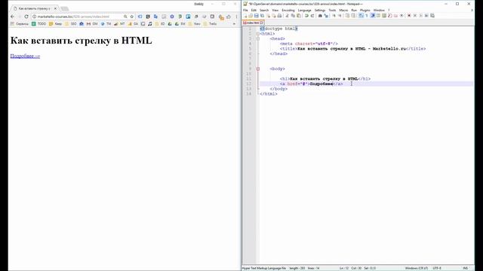Click the Redo arrow in Notepad++ toolbar
The height and width of the screenshot is (271, 483).
coord(312,16)
